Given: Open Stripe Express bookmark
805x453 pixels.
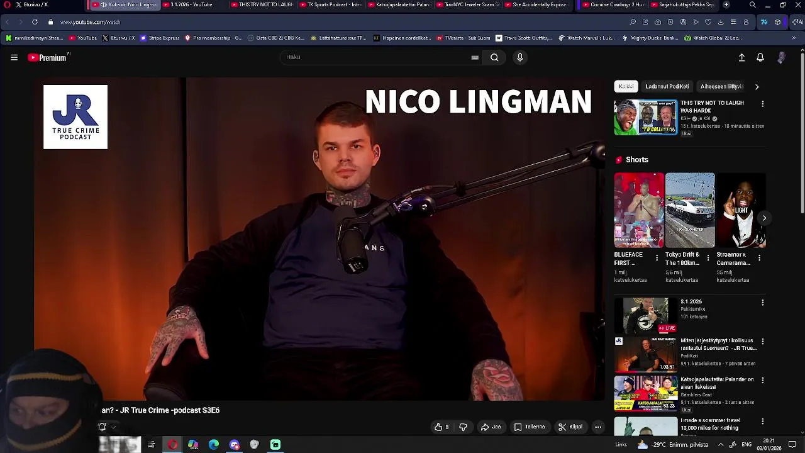Looking at the screenshot, I should [x=160, y=38].
